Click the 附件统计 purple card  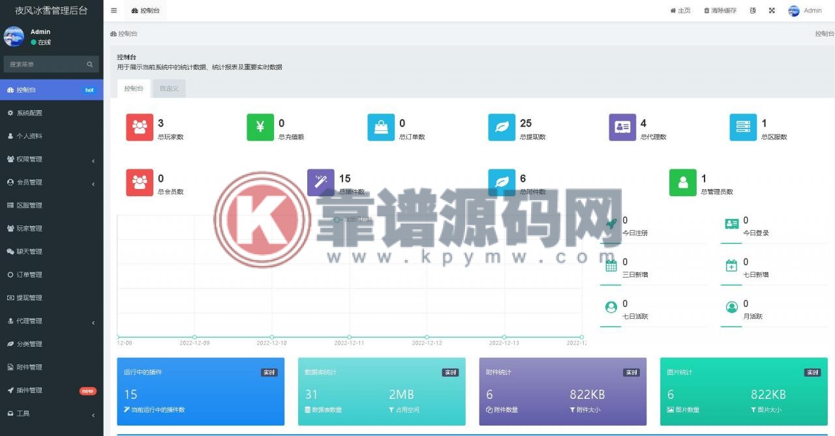[563, 391]
